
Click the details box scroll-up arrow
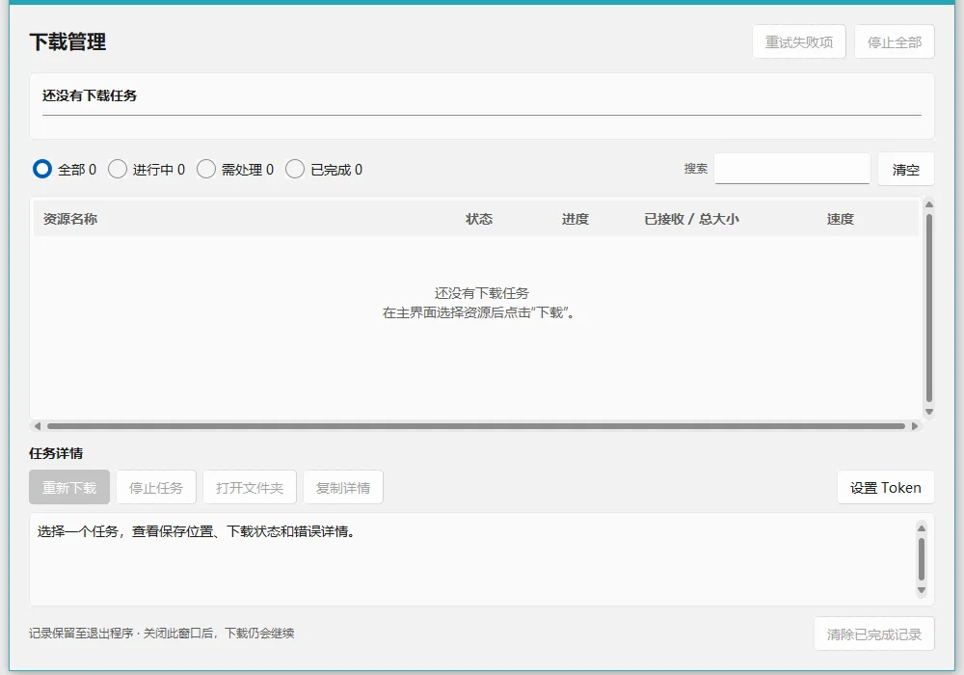(921, 528)
